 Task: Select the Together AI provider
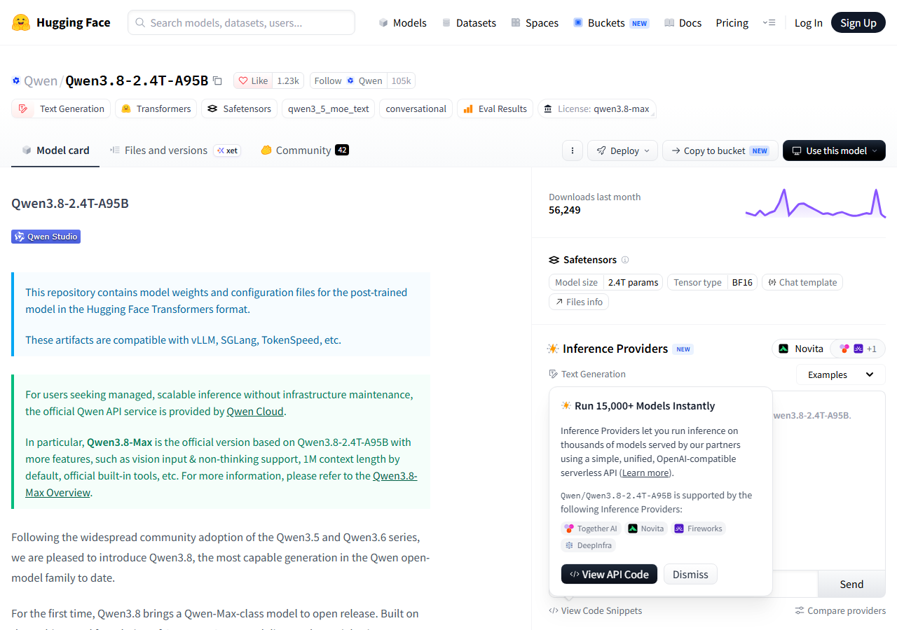pos(591,528)
